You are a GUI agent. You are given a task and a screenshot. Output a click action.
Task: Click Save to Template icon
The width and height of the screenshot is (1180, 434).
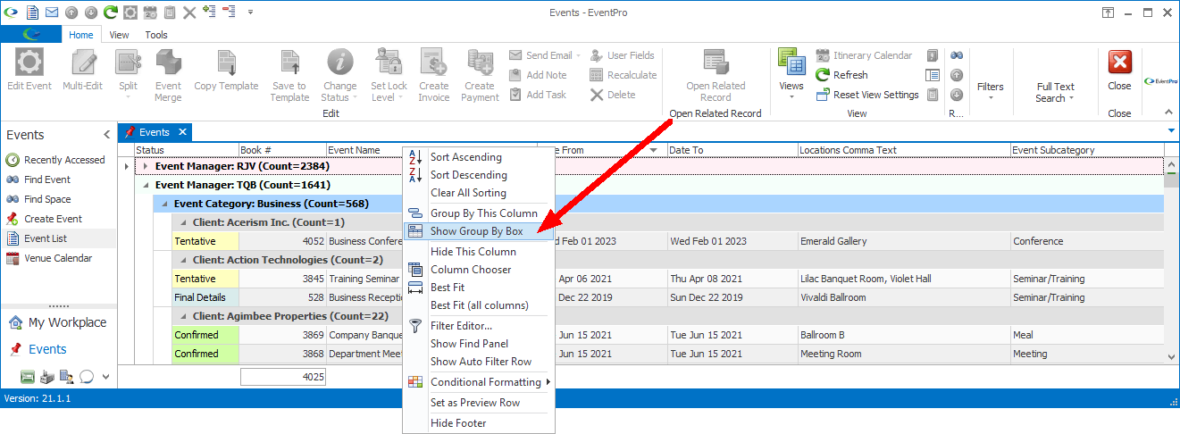click(x=289, y=63)
